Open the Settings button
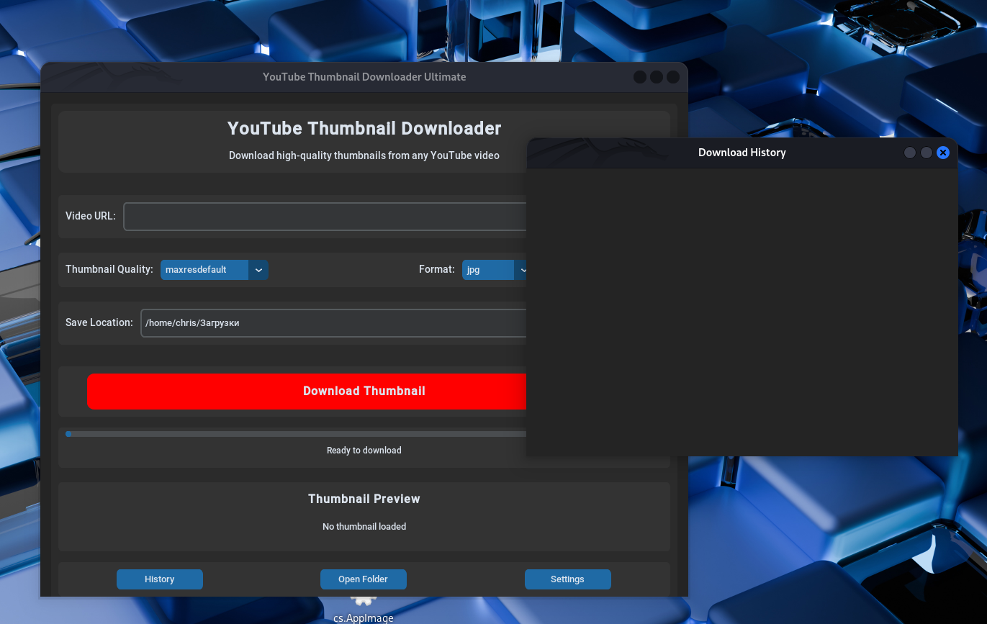Screen dimensions: 987x624 pyautogui.click(x=567, y=579)
